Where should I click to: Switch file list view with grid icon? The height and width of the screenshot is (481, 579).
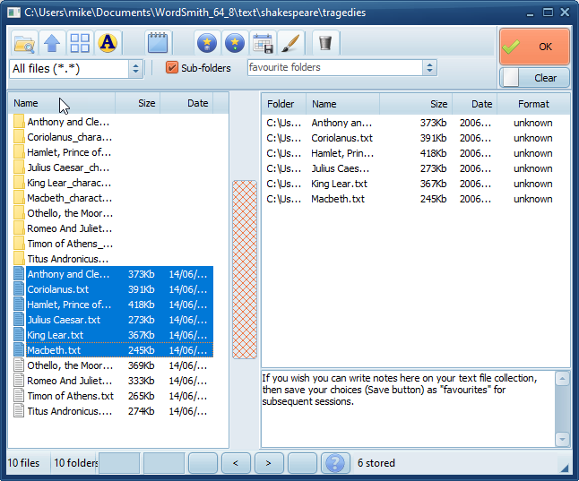80,43
